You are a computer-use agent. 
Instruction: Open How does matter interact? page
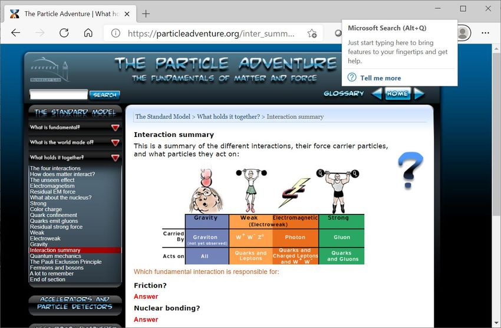coord(62,174)
